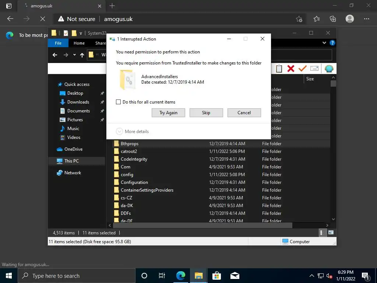This screenshot has width=377, height=283.
Task: Switch to large icons view layout
Action: click(331, 233)
